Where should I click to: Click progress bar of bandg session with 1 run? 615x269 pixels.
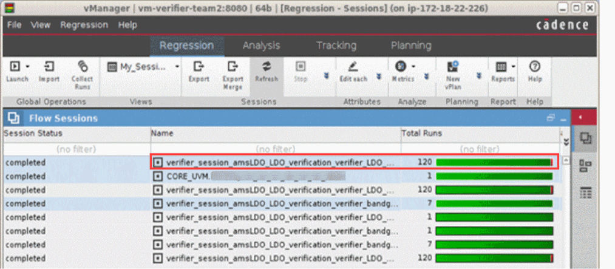click(x=495, y=231)
